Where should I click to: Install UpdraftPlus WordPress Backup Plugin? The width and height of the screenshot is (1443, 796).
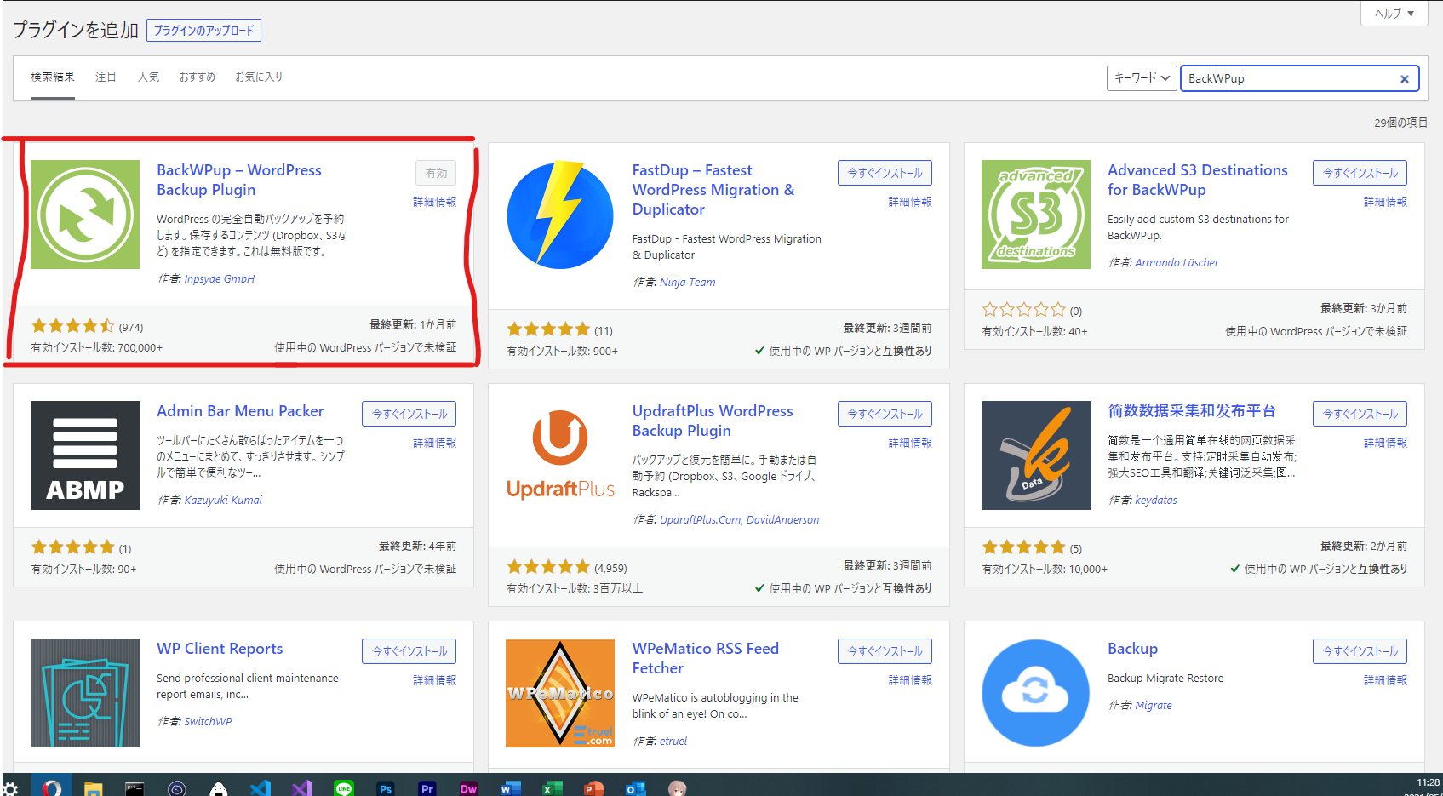885,414
